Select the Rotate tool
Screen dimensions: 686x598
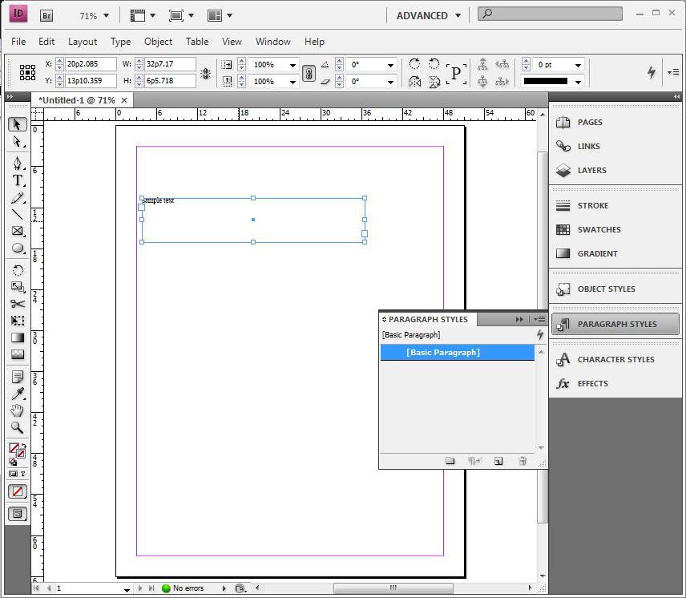[x=17, y=270]
